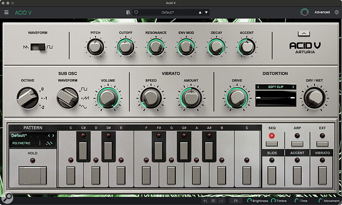Click the high C key button
The image size is (342, 205).
coord(247,175)
